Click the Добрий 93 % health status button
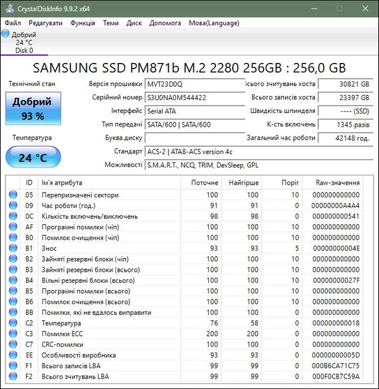379x389 pixels. [x=33, y=109]
